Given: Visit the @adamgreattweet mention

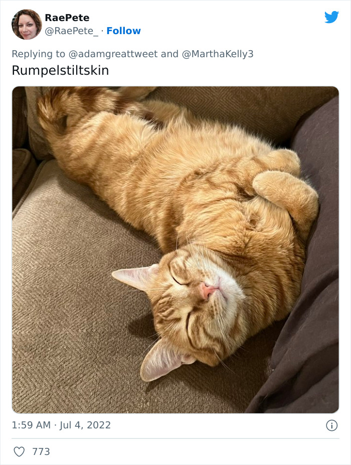Looking at the screenshot, I should click(113, 54).
